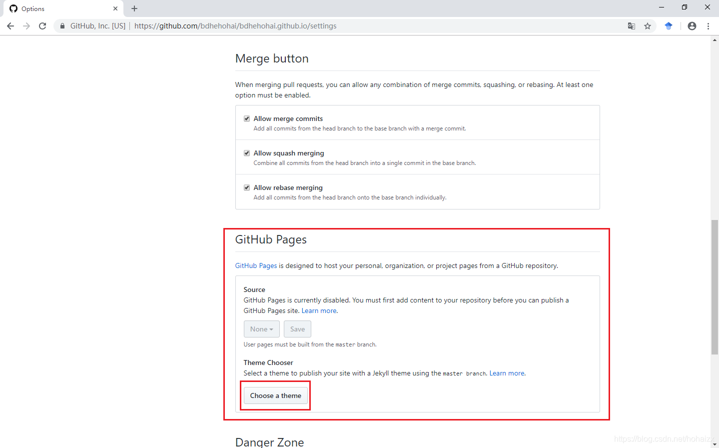Click the GitHub Pages section heading

tap(271, 239)
